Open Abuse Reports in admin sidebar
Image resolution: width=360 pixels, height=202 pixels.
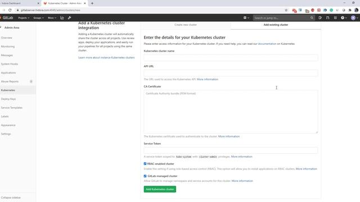[10, 81]
